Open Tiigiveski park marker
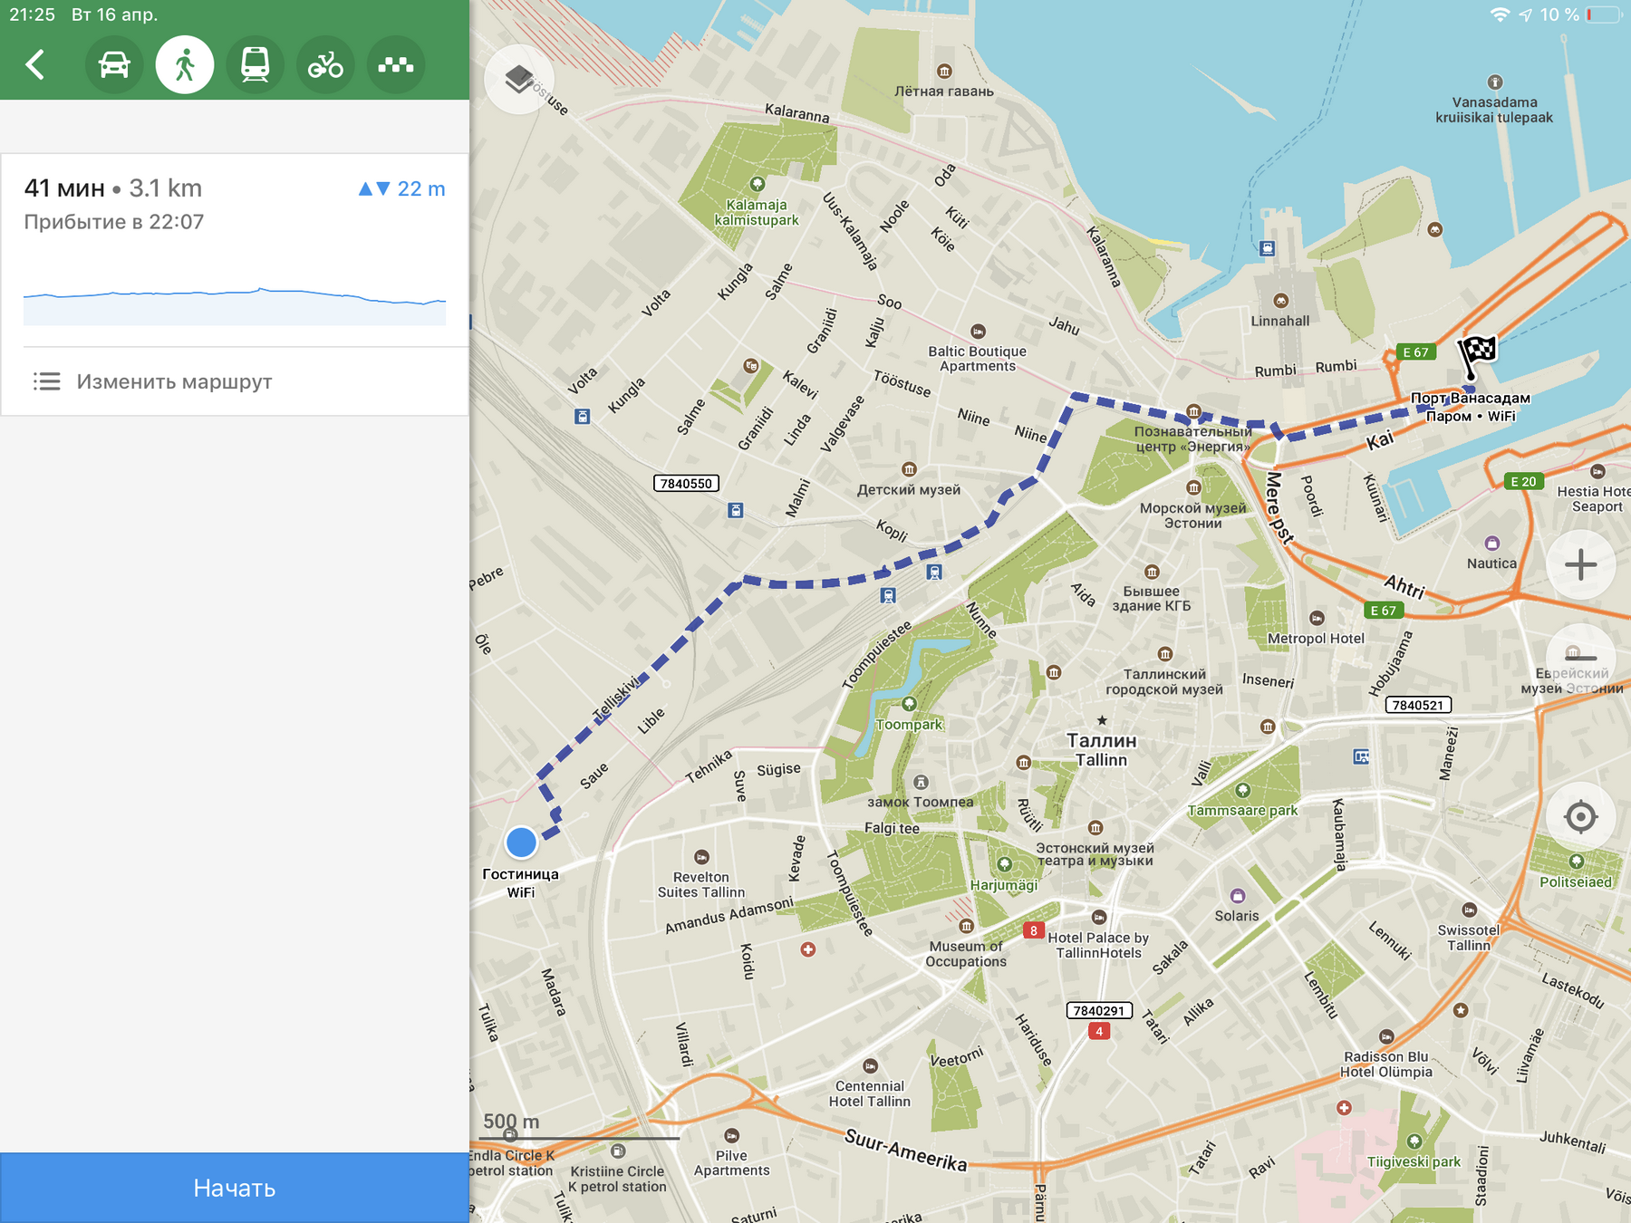1631x1223 pixels. (x=1414, y=1141)
